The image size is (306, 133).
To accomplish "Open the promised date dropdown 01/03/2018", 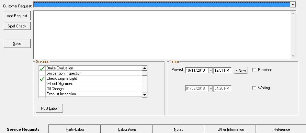I will 211,88.
